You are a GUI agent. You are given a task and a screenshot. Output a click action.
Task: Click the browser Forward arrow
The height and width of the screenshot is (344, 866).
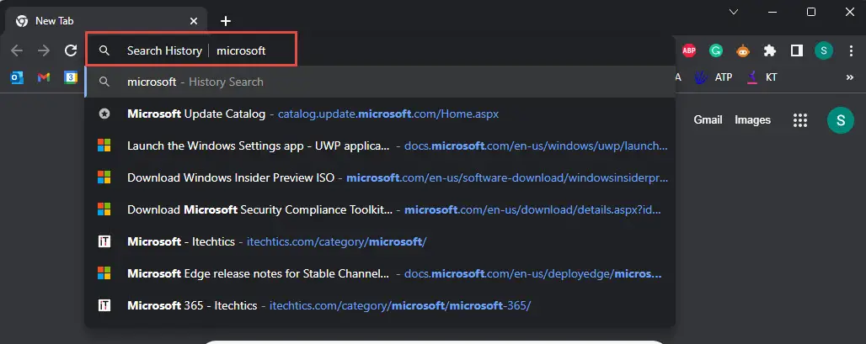(44, 50)
